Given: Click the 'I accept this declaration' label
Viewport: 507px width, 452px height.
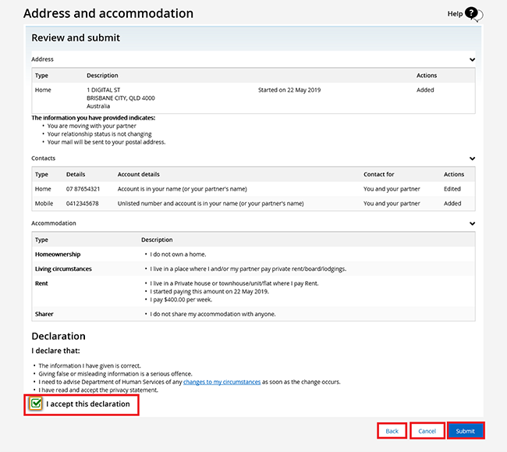Looking at the screenshot, I should pyautogui.click(x=87, y=404).
